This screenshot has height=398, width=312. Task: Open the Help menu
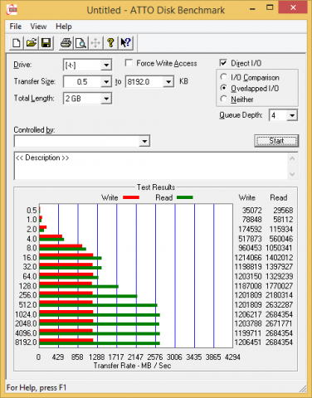64,27
